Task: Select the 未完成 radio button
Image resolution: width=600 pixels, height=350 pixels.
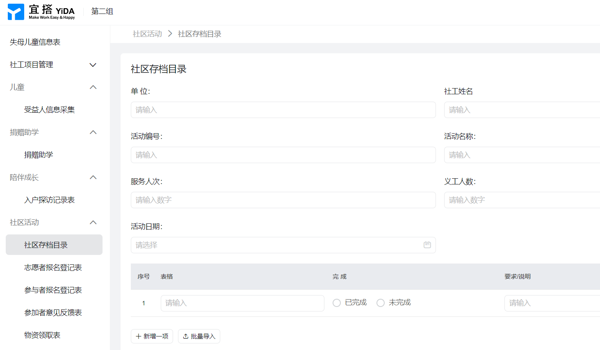Action: pyautogui.click(x=381, y=303)
